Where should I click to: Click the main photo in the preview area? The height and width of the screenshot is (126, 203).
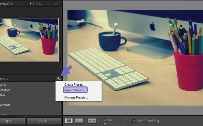[135, 58]
